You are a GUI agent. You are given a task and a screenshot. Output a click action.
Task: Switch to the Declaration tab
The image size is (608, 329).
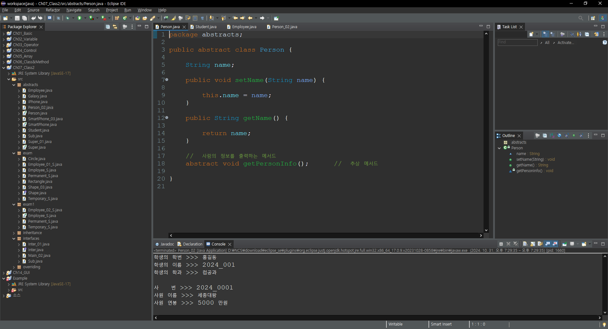pos(190,244)
